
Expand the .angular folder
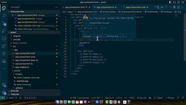34,36
